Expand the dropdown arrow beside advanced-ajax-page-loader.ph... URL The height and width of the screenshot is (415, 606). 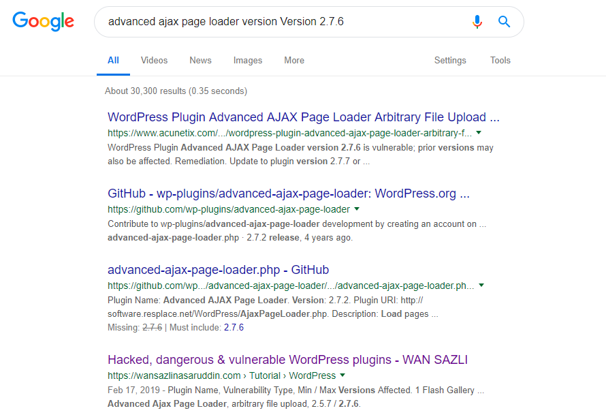[x=481, y=285]
